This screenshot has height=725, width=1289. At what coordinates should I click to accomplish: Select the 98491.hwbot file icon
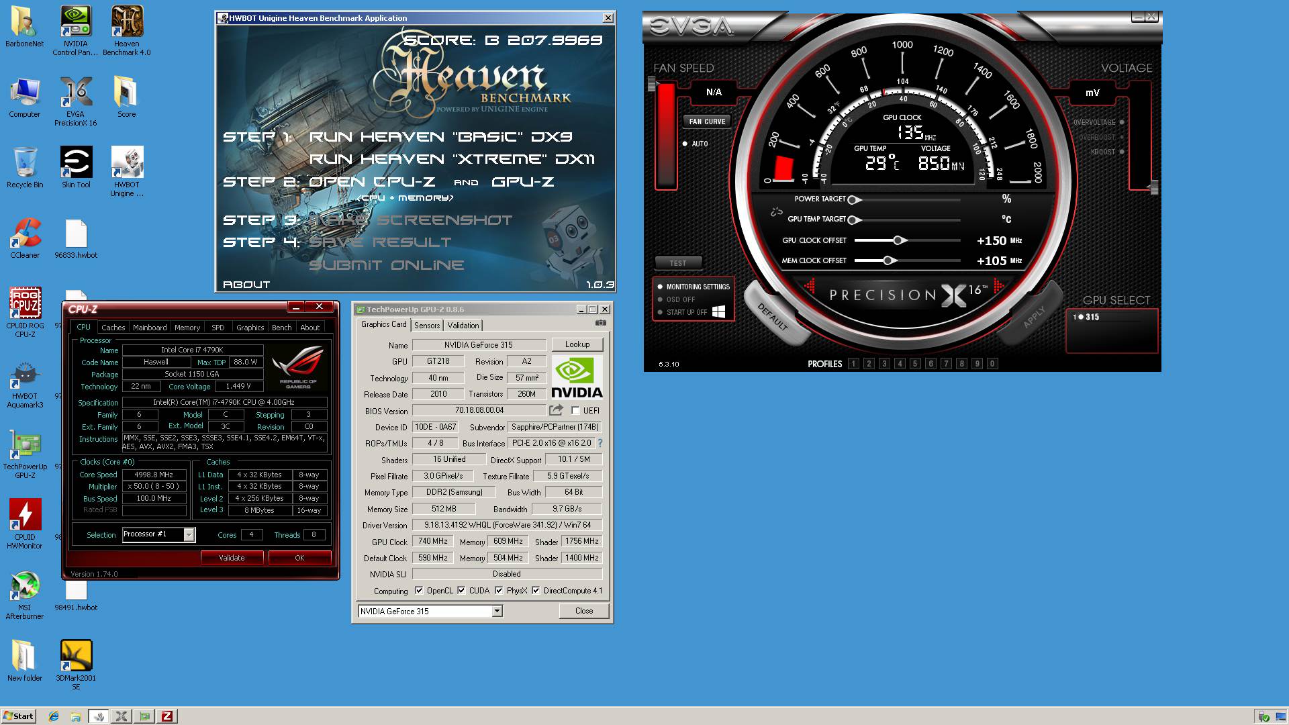pos(76,597)
